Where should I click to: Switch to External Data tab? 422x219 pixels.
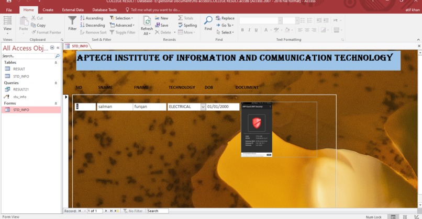[x=73, y=10]
